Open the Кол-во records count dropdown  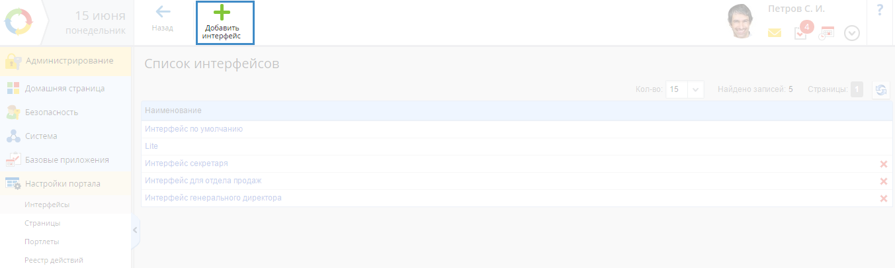coord(685,89)
